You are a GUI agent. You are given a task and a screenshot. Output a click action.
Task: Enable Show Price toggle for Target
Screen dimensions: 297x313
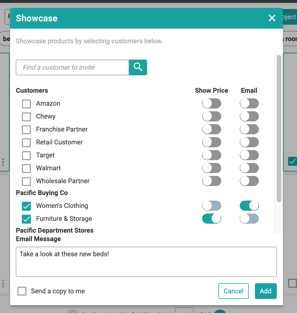[211, 155]
